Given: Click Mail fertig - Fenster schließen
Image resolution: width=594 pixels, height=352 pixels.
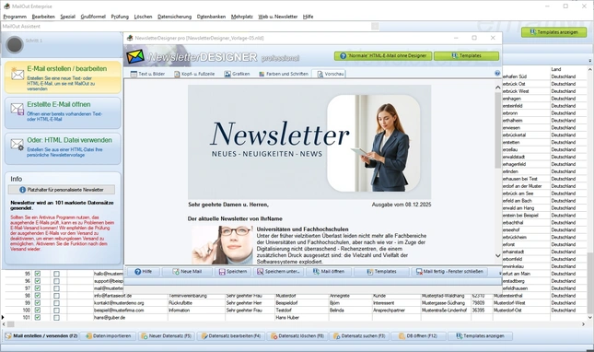Looking at the screenshot, I should 449,272.
